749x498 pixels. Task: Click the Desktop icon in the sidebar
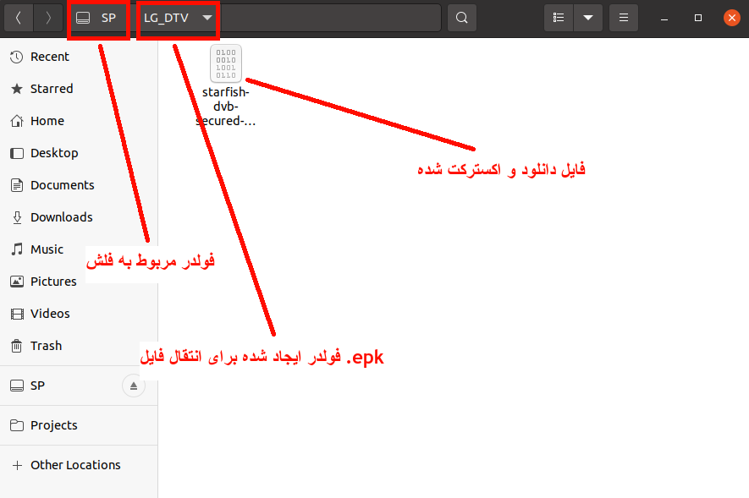pos(17,153)
